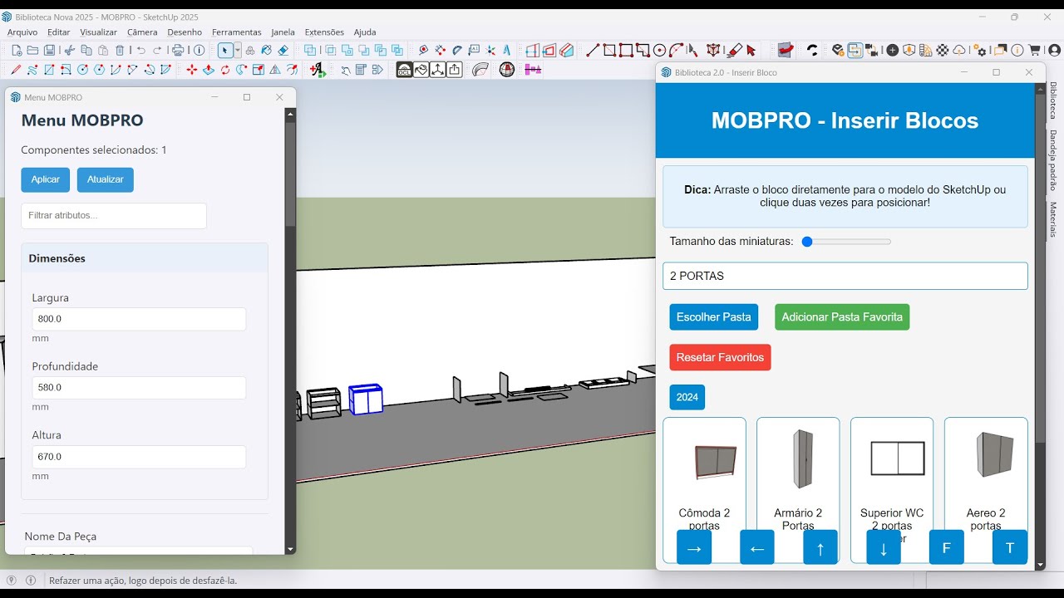The width and height of the screenshot is (1064, 598).
Task: Click the right arrow navigation button
Action: click(694, 547)
